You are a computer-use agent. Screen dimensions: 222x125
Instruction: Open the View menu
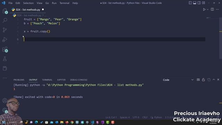tap(39, 3)
